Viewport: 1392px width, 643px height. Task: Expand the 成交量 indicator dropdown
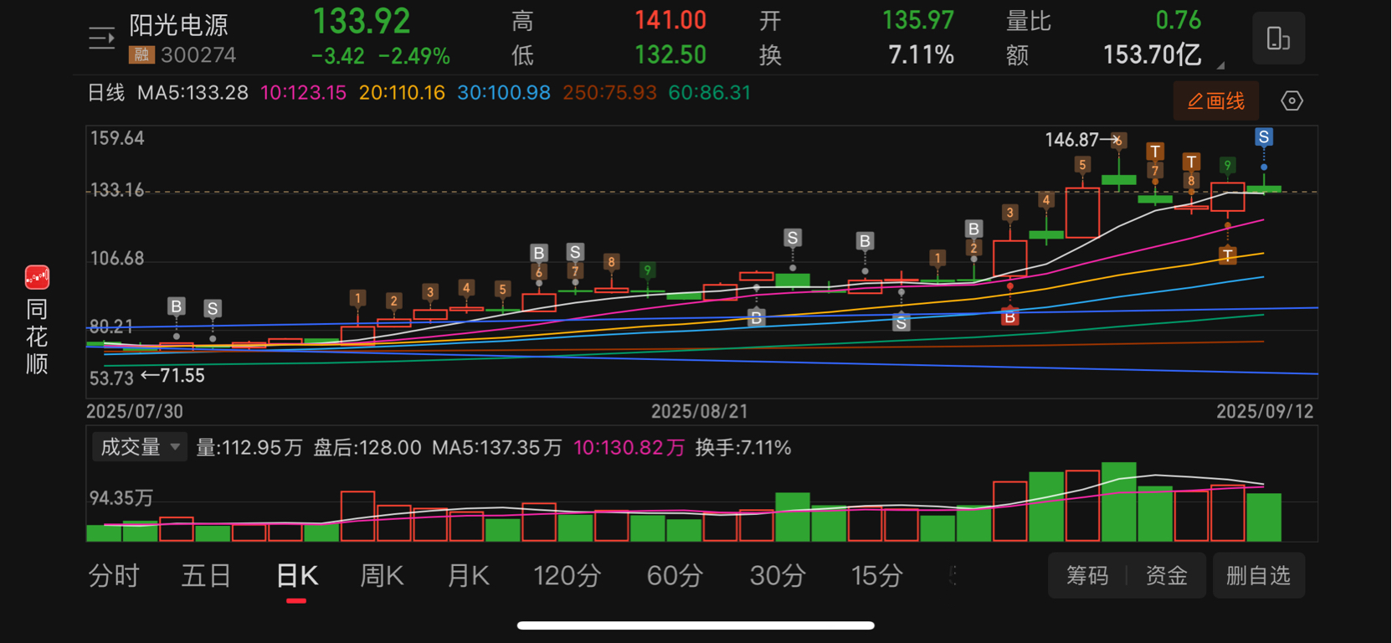139,447
